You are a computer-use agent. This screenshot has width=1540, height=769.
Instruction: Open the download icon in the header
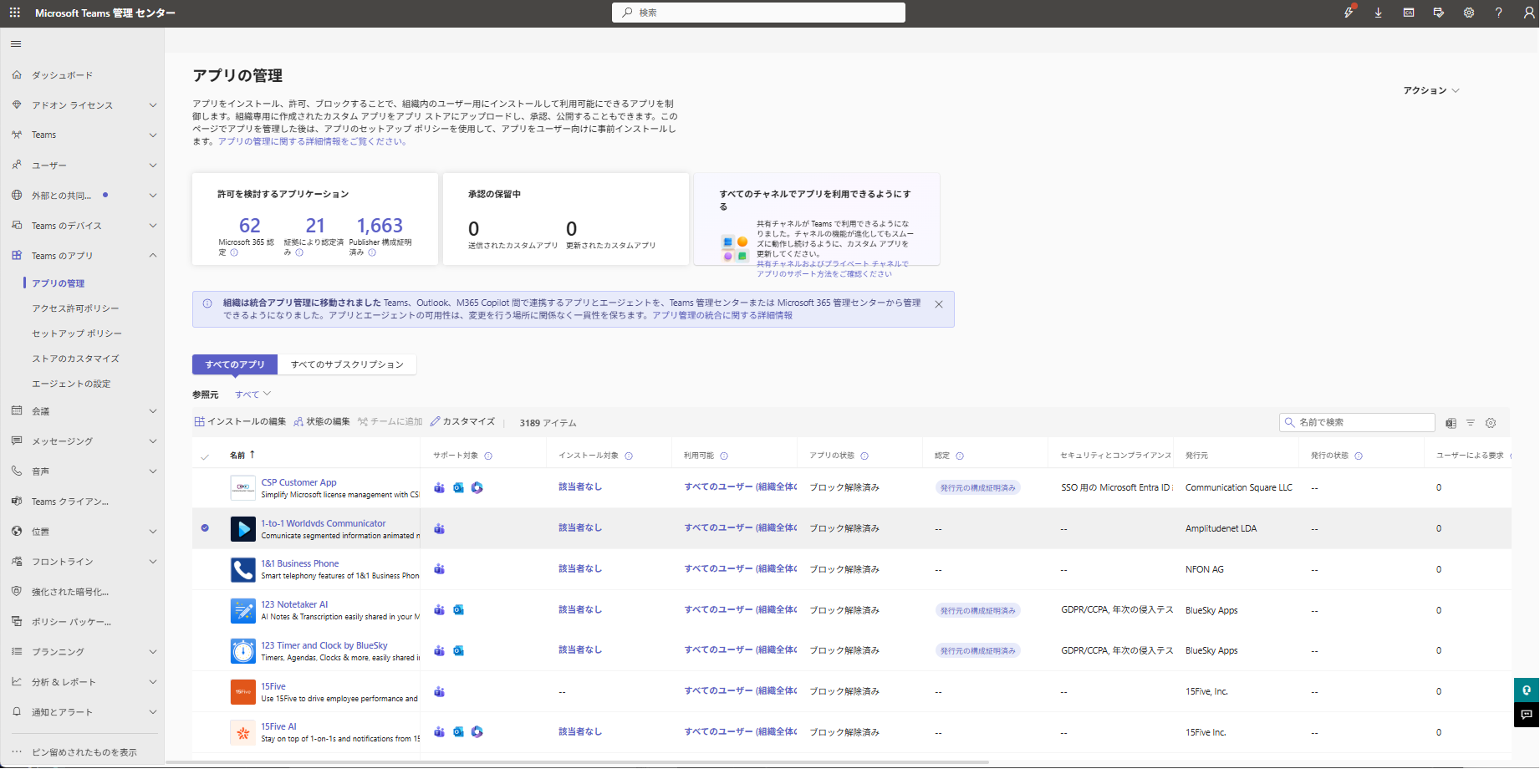tap(1379, 13)
